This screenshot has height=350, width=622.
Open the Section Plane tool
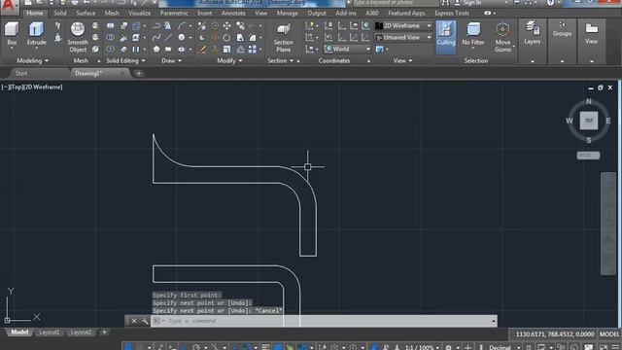(x=283, y=37)
